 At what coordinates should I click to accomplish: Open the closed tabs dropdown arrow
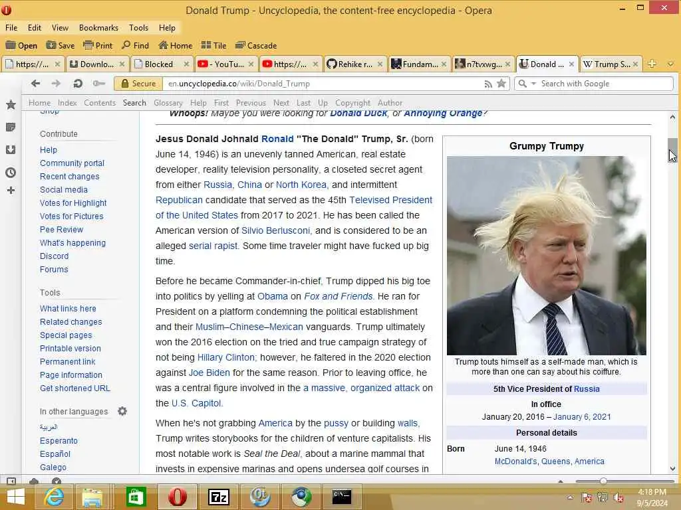[x=670, y=64]
